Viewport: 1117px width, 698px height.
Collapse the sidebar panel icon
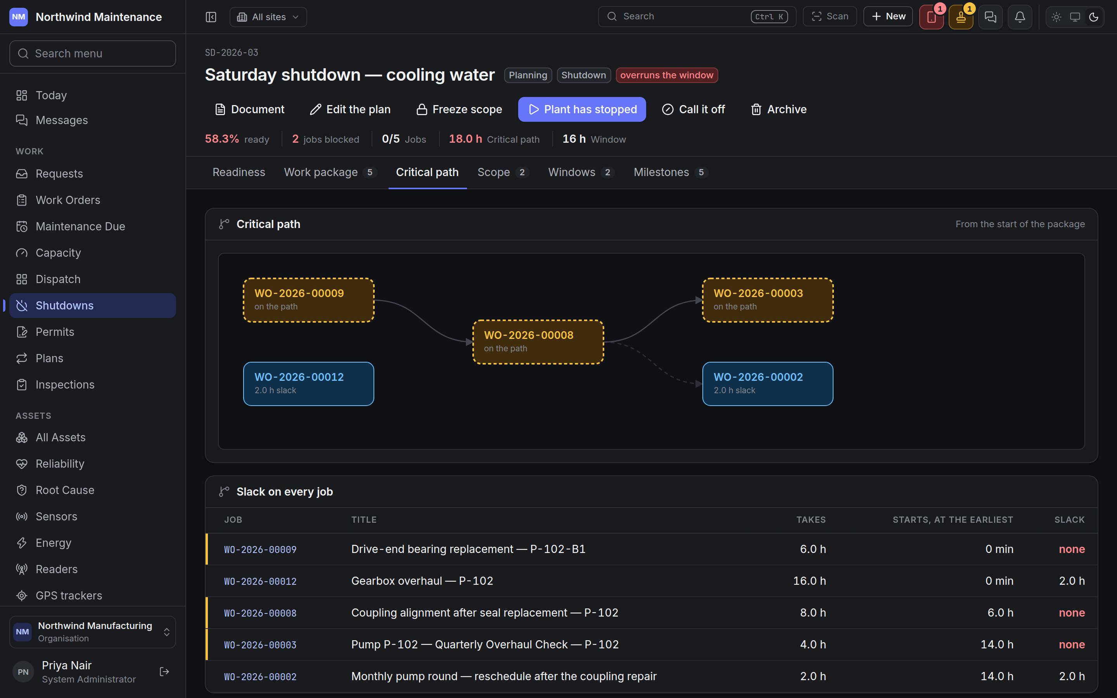pos(211,17)
